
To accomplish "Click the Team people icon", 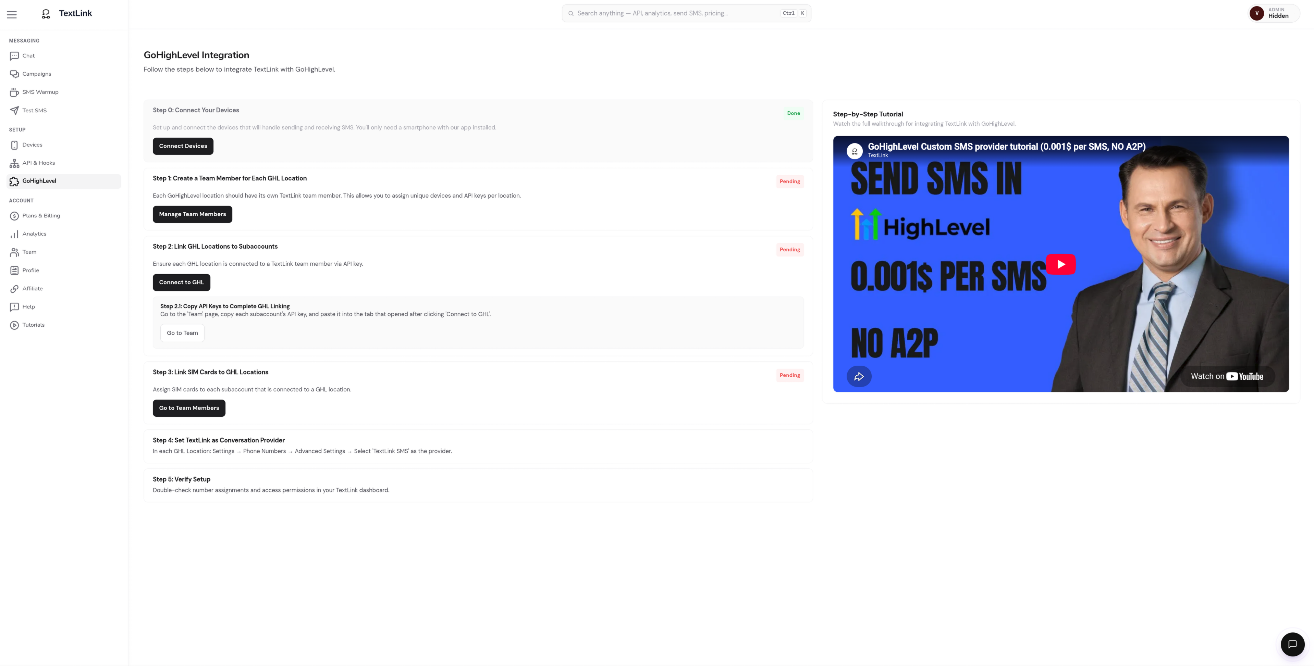I will pos(14,252).
